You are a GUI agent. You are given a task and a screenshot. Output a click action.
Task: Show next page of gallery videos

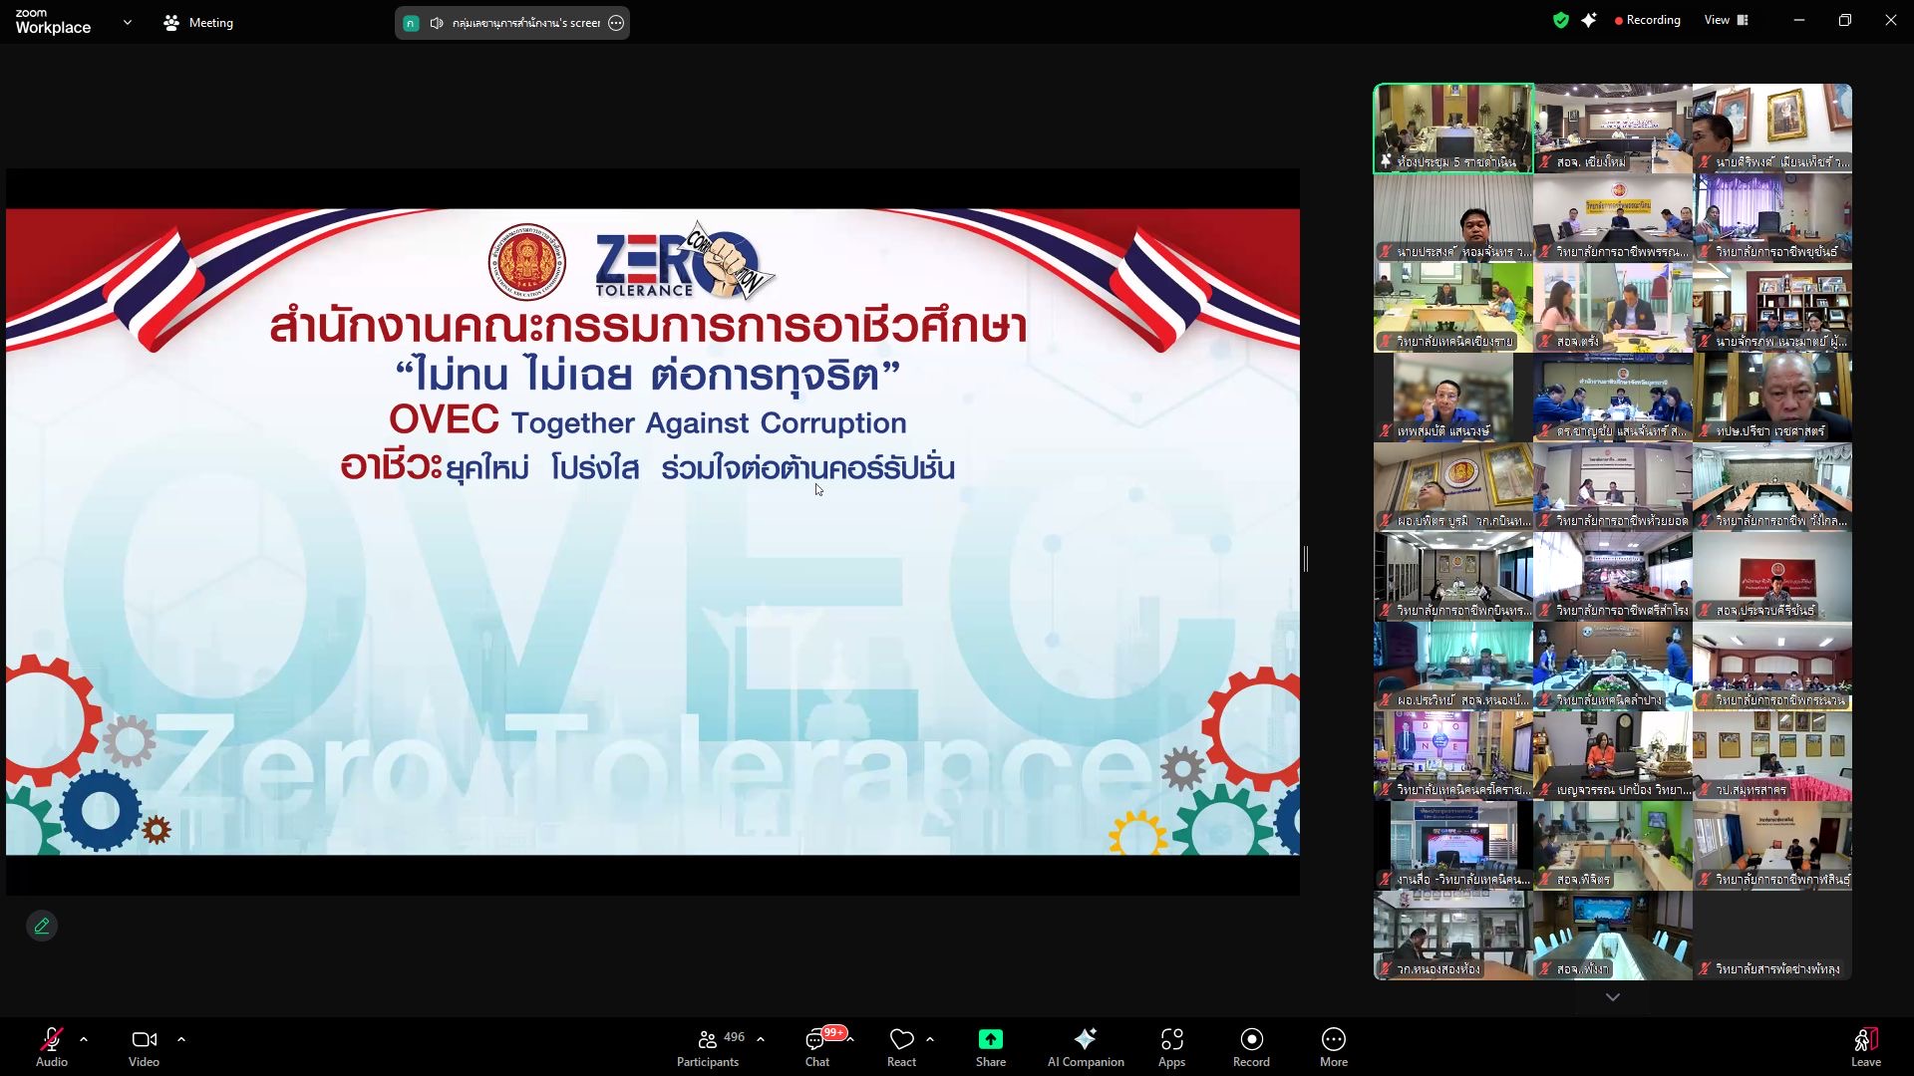point(1613,996)
